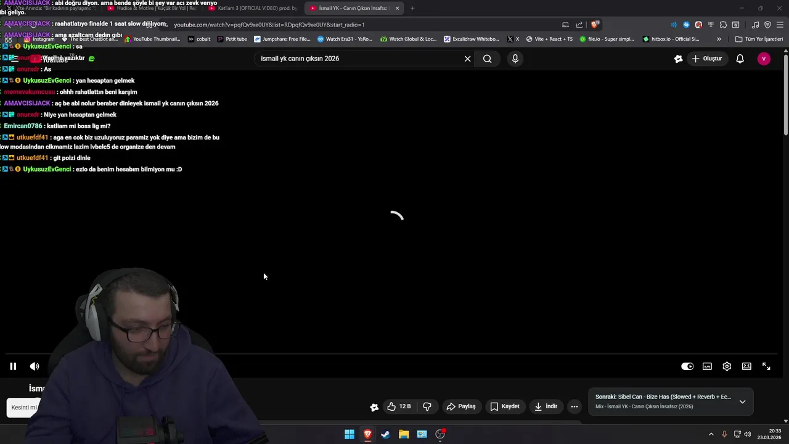Pause the video with the player pause button
Screen dimensions: 789x444
(x=13, y=366)
